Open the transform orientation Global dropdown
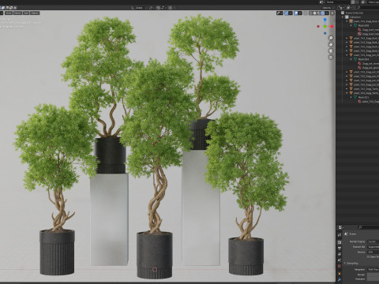The height and width of the screenshot is (284, 379). 139,8
